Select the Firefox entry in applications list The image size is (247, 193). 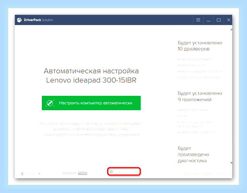[x=183, y=116]
